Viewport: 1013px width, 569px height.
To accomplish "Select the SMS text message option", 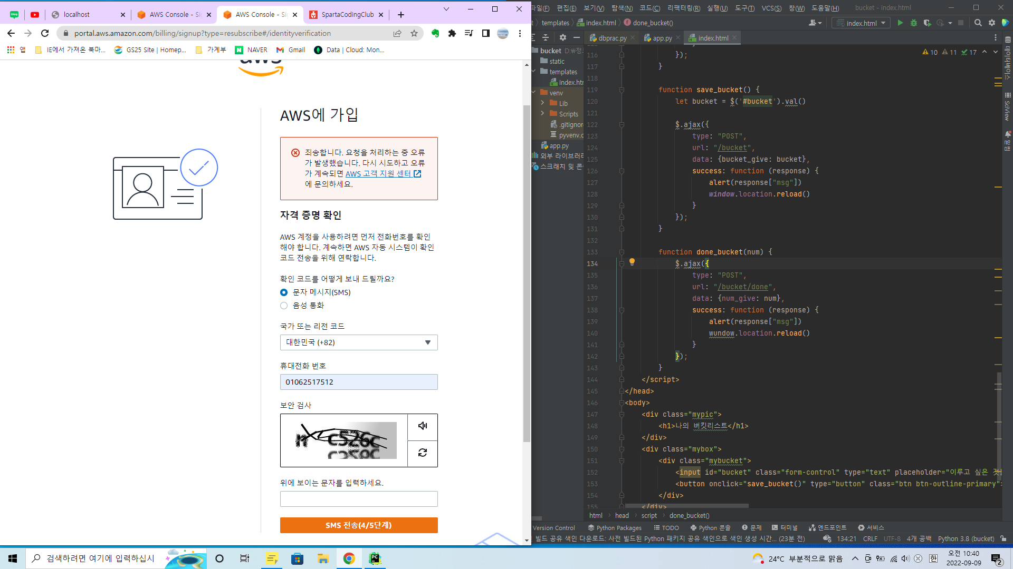I will (x=284, y=292).
